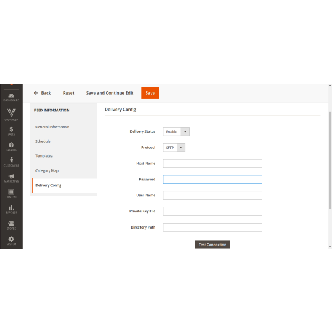Switch to the Schedule tab
332x332 pixels.
[43, 141]
